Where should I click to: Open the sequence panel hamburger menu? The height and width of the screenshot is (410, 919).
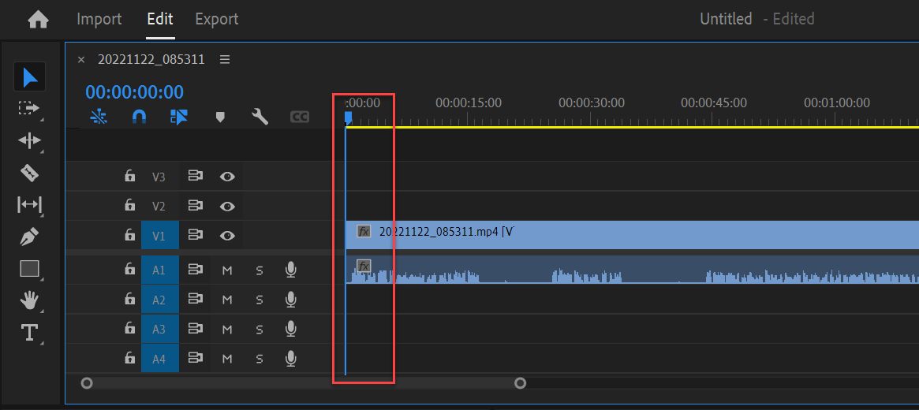tap(225, 60)
